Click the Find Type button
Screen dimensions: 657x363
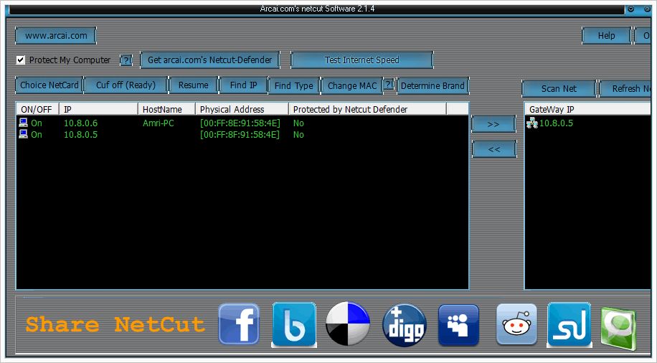pyautogui.click(x=294, y=85)
